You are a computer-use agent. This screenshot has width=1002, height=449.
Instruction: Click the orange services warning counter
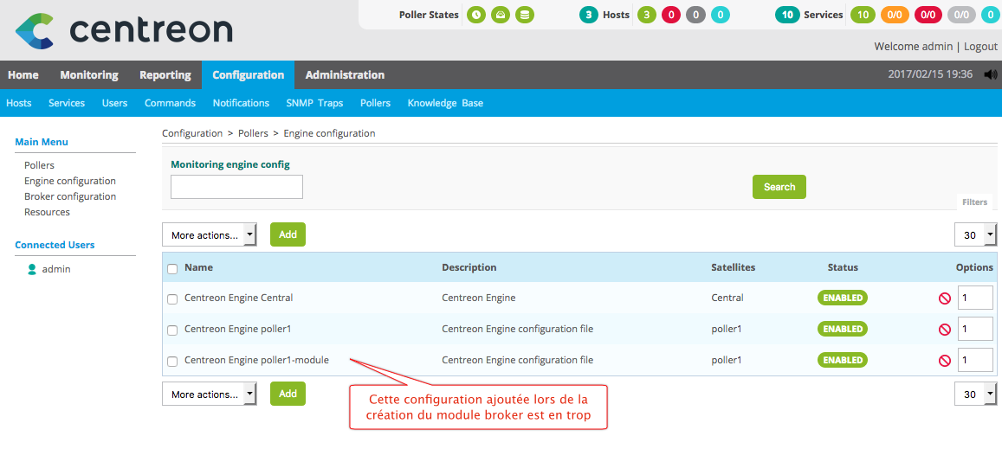tap(894, 15)
